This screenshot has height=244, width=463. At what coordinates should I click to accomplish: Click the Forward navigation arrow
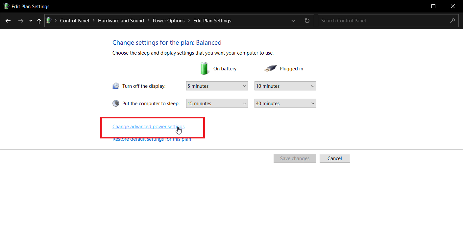click(x=21, y=21)
